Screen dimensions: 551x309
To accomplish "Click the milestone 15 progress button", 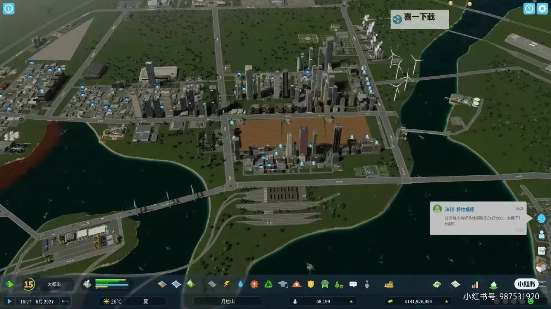I will [x=29, y=285].
